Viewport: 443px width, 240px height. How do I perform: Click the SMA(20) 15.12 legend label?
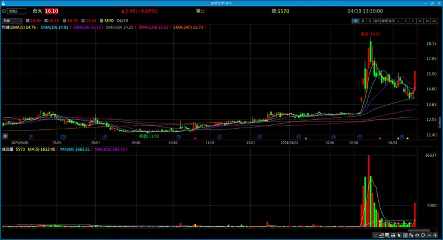pyautogui.click(x=87, y=28)
